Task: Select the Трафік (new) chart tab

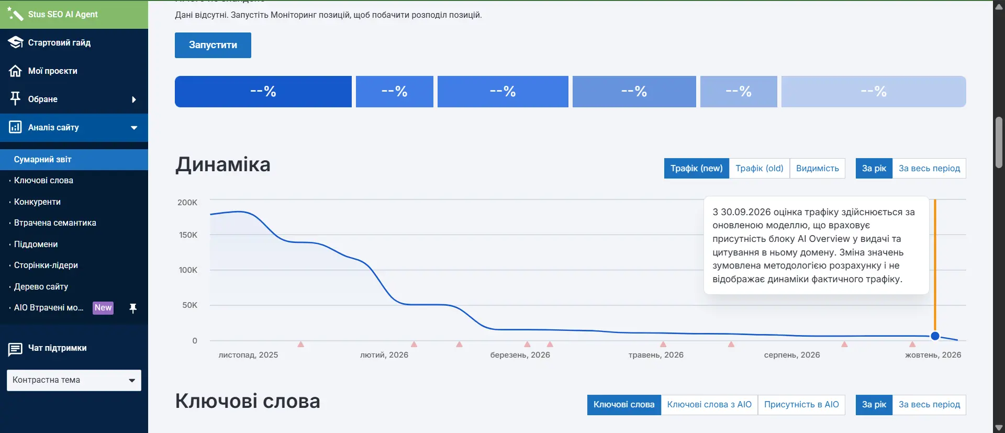Action: pyautogui.click(x=697, y=168)
